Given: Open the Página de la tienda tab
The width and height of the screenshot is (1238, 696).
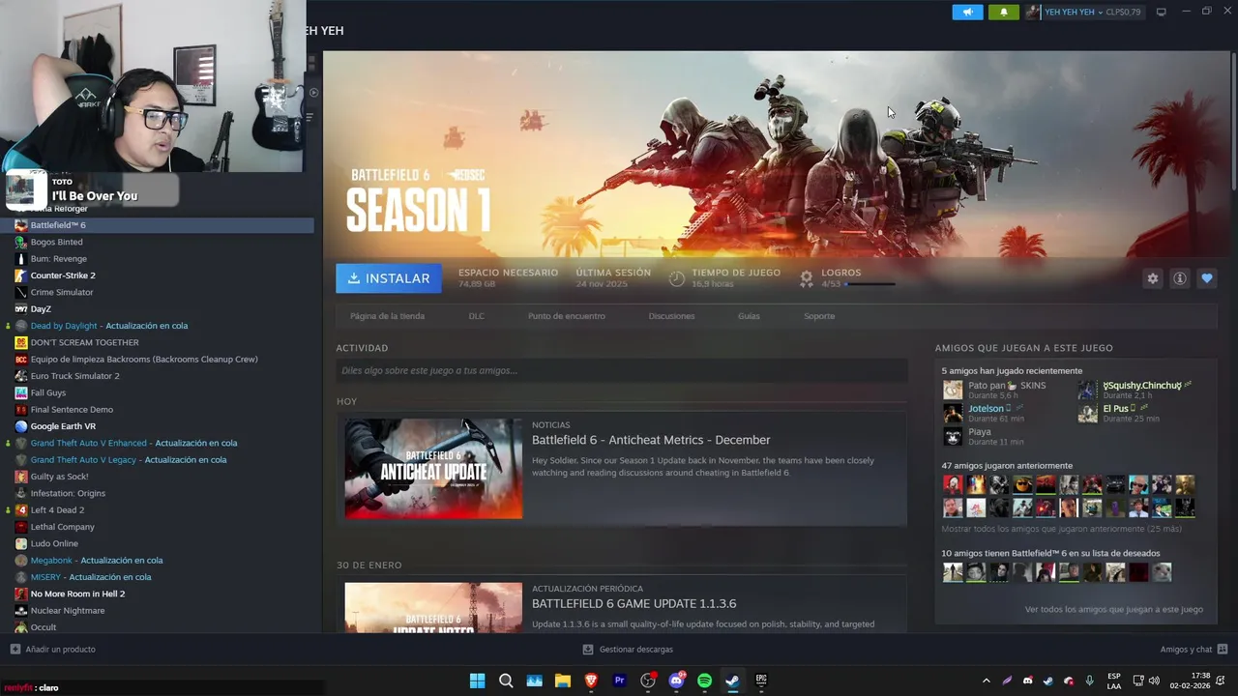Looking at the screenshot, I should point(387,316).
